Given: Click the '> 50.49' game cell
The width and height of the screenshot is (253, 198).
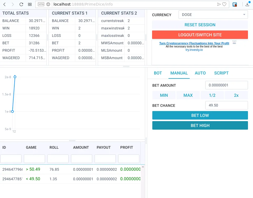Looking at the screenshot, I should pyautogui.click(x=33, y=169).
